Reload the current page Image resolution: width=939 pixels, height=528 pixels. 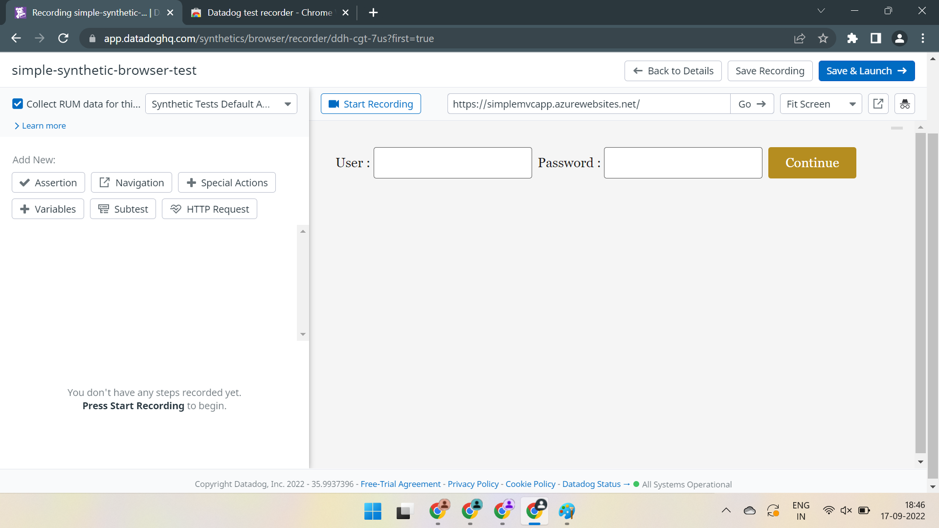point(63,38)
